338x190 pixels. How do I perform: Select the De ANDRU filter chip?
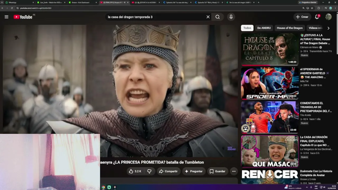(264, 28)
